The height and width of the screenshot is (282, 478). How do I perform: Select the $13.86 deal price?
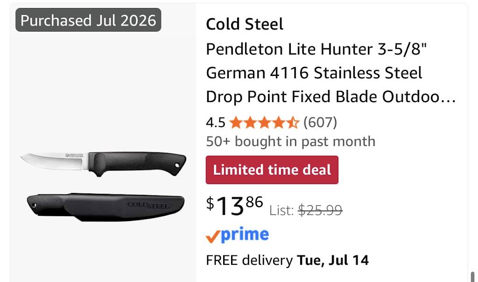(x=234, y=206)
